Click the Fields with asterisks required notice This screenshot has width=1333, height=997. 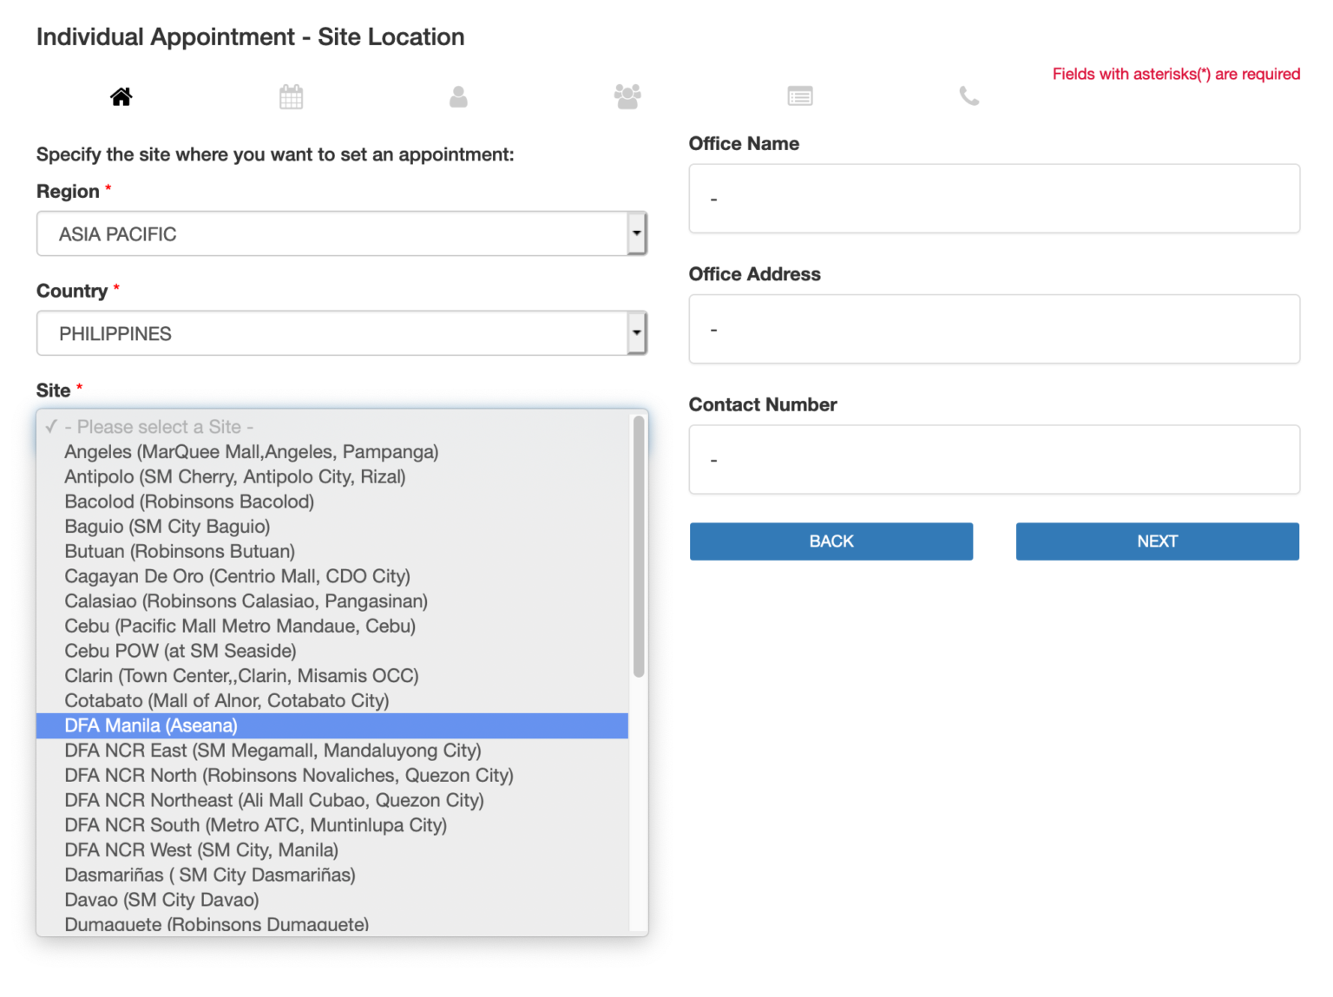(1176, 74)
